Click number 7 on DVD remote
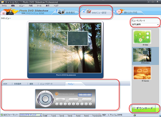This screenshot has width=161, height=117. [x=82, y=104]
